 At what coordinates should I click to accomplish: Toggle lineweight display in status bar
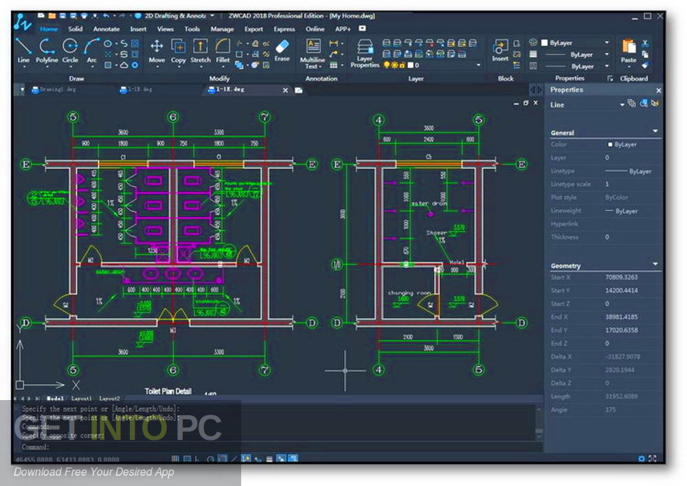269,459
